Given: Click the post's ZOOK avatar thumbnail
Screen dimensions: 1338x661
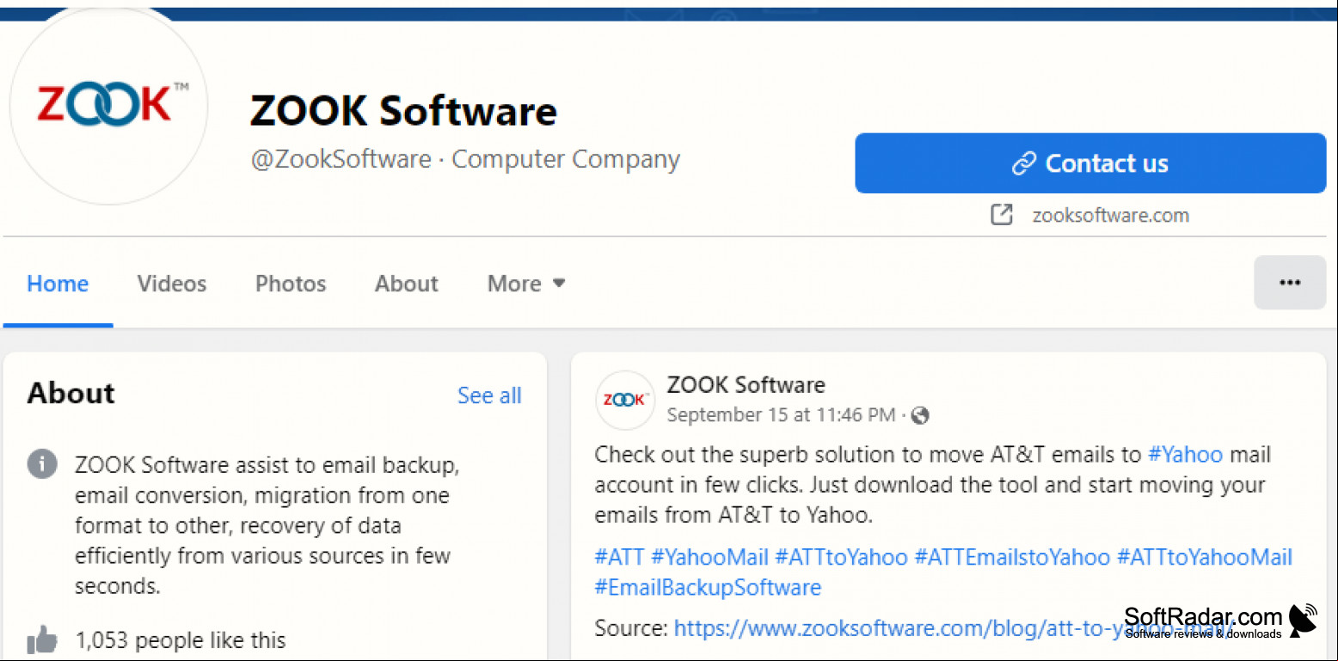Looking at the screenshot, I should [625, 400].
